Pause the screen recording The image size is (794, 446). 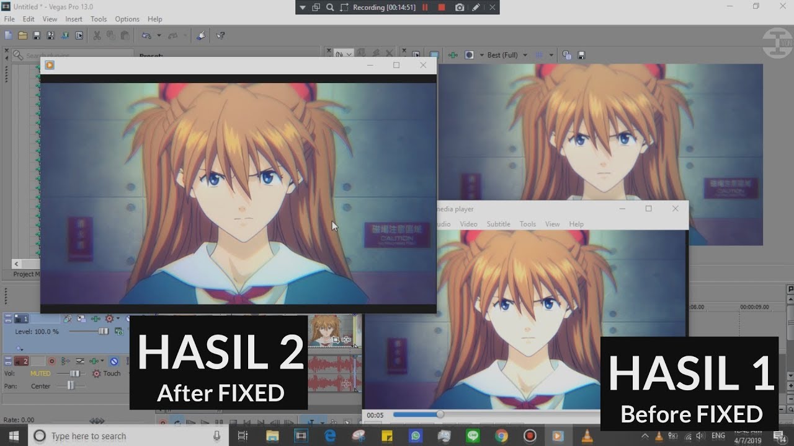click(425, 7)
